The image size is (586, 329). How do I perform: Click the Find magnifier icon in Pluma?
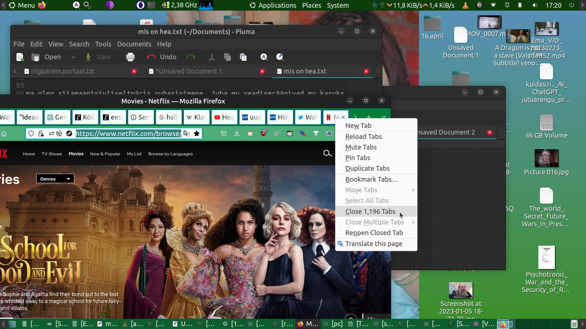point(264,57)
